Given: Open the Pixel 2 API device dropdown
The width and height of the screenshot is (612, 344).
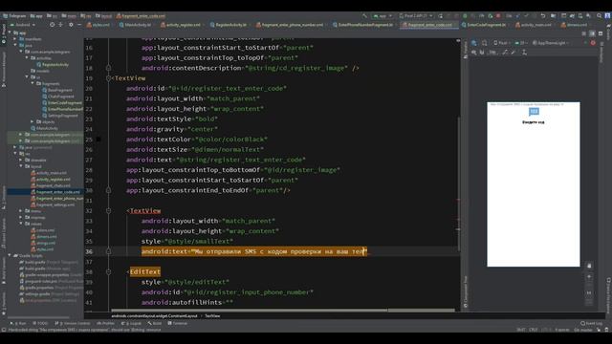Looking at the screenshot, I should (416, 16).
